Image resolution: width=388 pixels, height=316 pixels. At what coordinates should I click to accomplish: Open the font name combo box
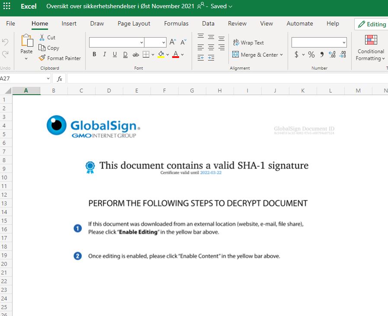(117, 42)
